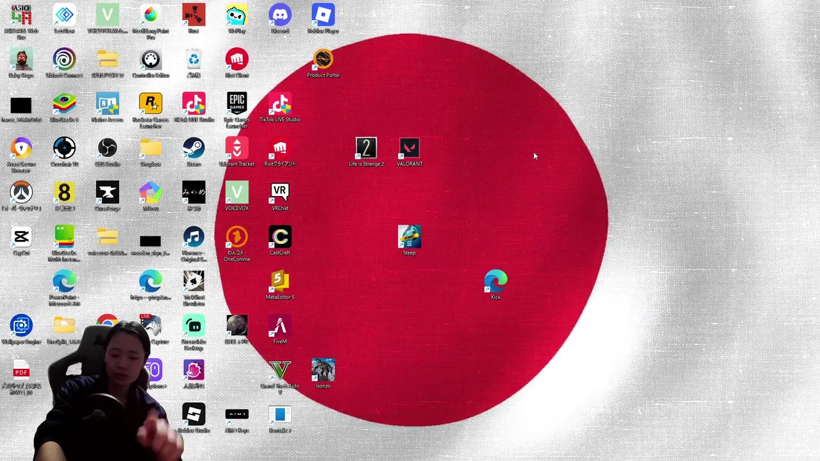Launch Steam from the desktop
The width and height of the screenshot is (820, 461).
(x=193, y=149)
